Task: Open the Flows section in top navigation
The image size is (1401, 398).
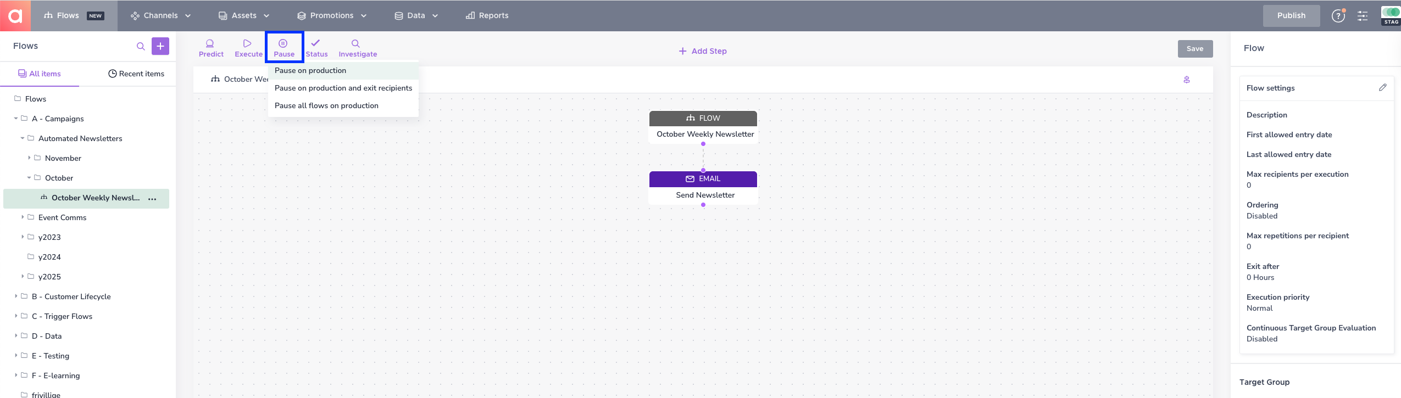Action: (x=74, y=15)
